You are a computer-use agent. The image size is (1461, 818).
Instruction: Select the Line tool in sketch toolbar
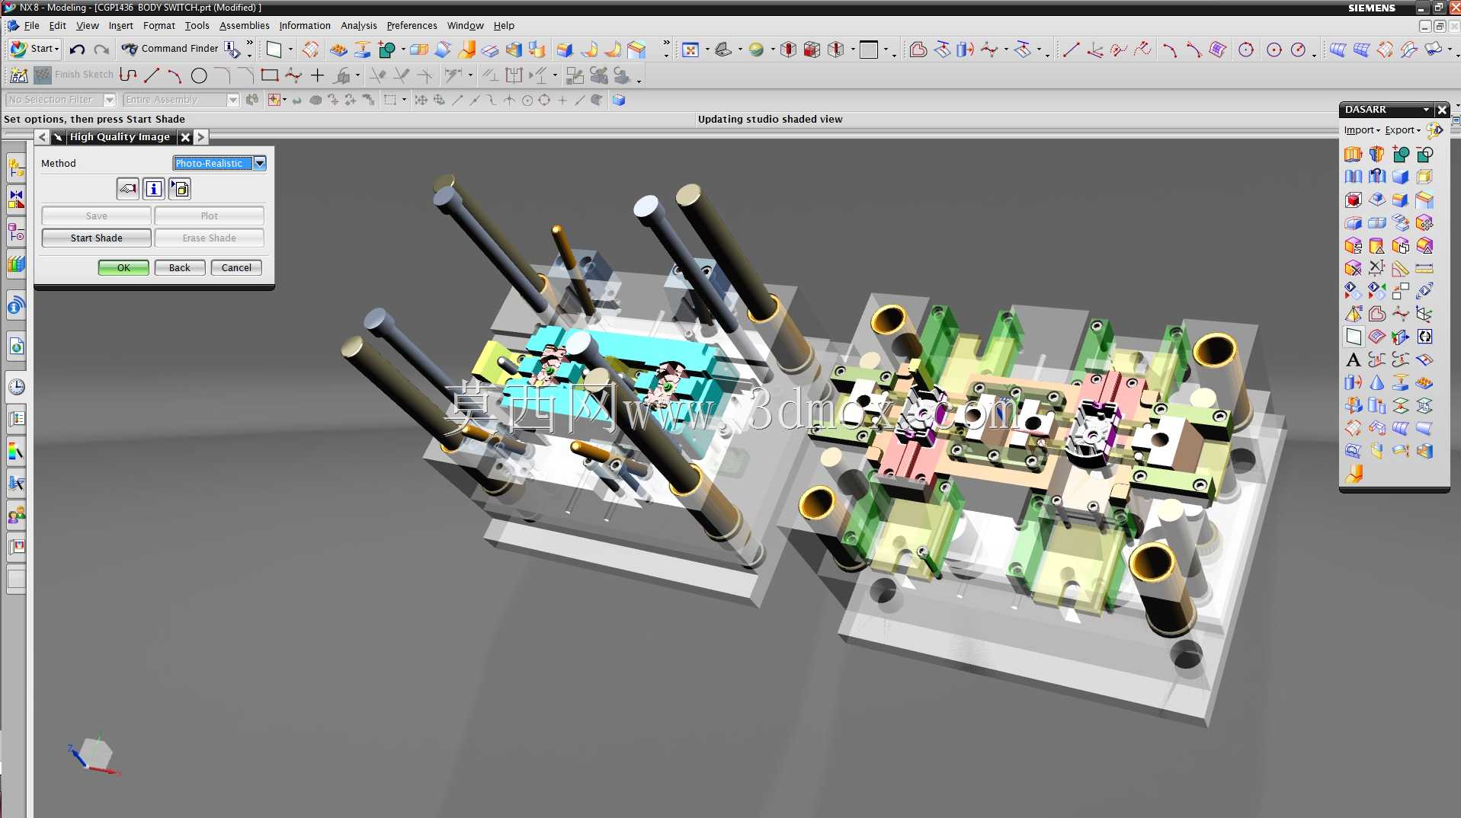[152, 75]
